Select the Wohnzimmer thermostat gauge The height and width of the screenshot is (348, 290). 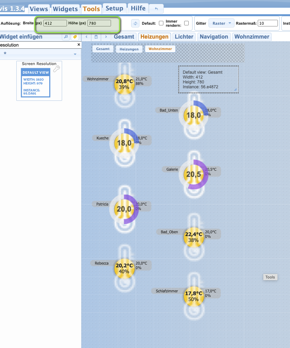pyautogui.click(x=124, y=84)
